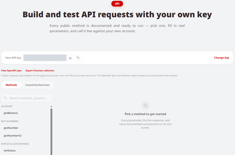
Task: Select the getNumber method
Action: (x=11, y=128)
